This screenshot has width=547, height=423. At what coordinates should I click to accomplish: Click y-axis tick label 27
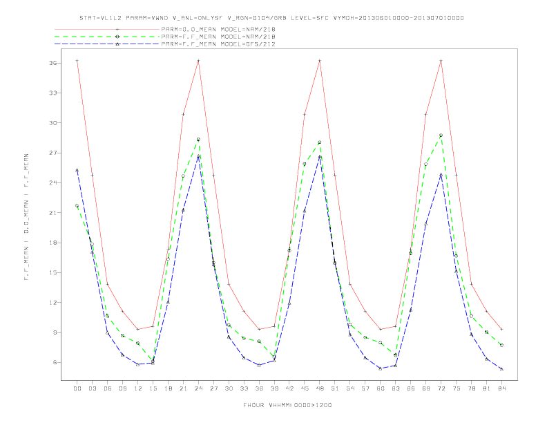point(53,153)
